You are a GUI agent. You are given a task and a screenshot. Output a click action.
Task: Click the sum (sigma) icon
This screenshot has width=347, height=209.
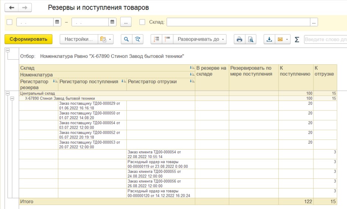tap(297, 39)
